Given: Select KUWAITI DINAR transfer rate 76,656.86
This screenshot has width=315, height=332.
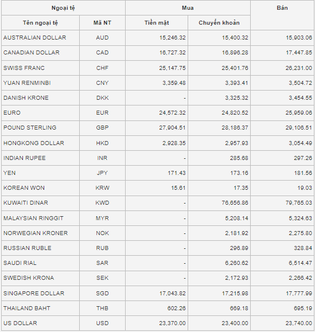Looking at the screenshot, I should [x=235, y=203].
